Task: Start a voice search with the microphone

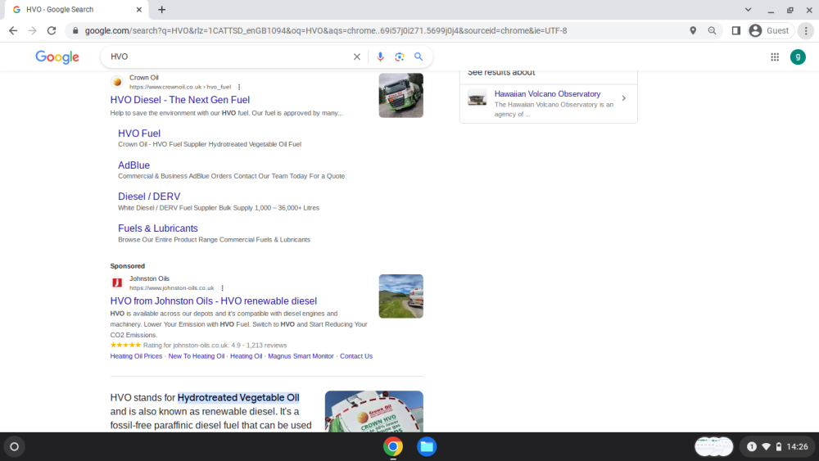Action: tap(380, 56)
